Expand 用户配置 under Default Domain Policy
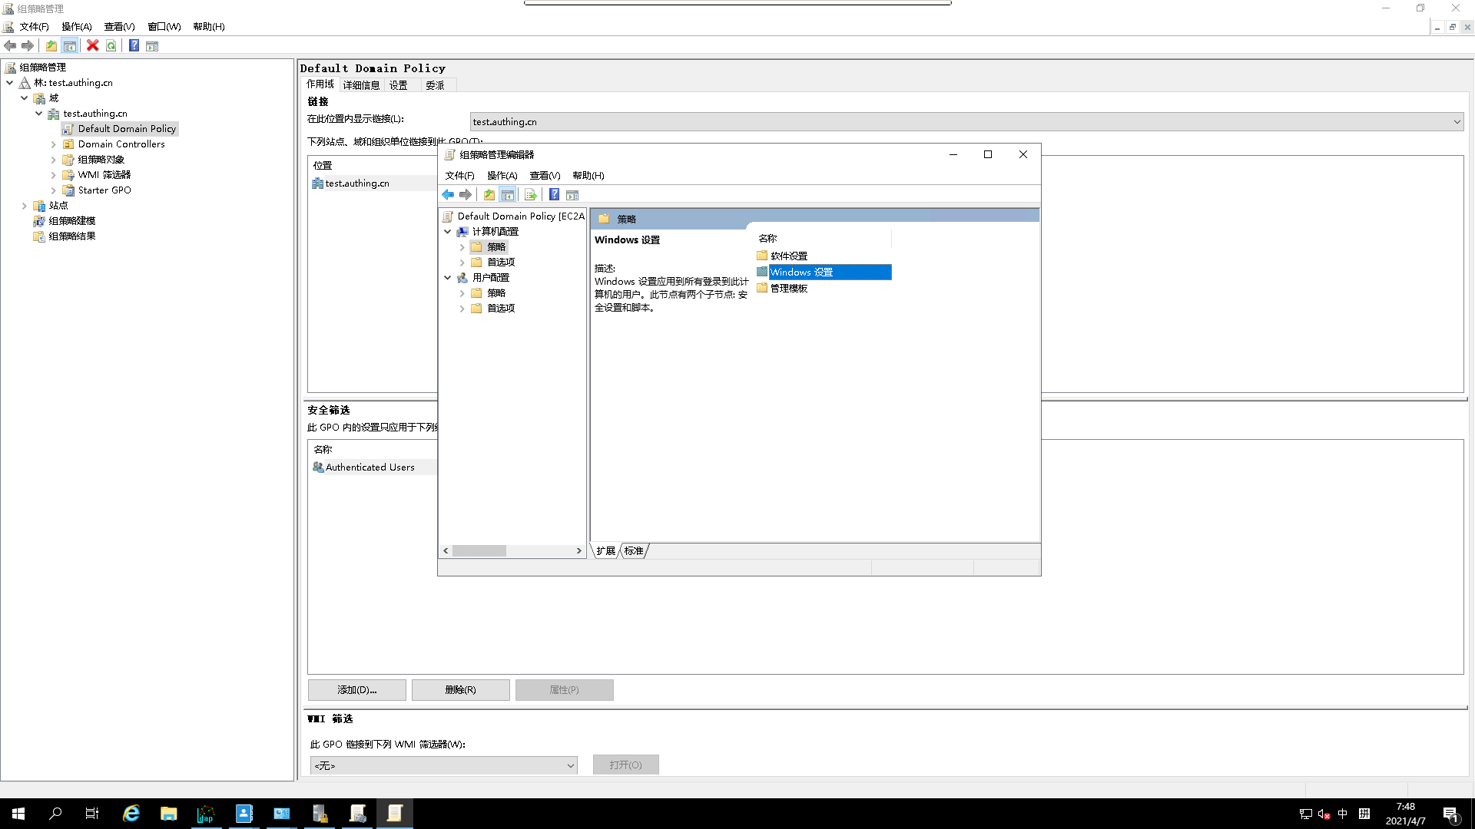 pos(448,277)
